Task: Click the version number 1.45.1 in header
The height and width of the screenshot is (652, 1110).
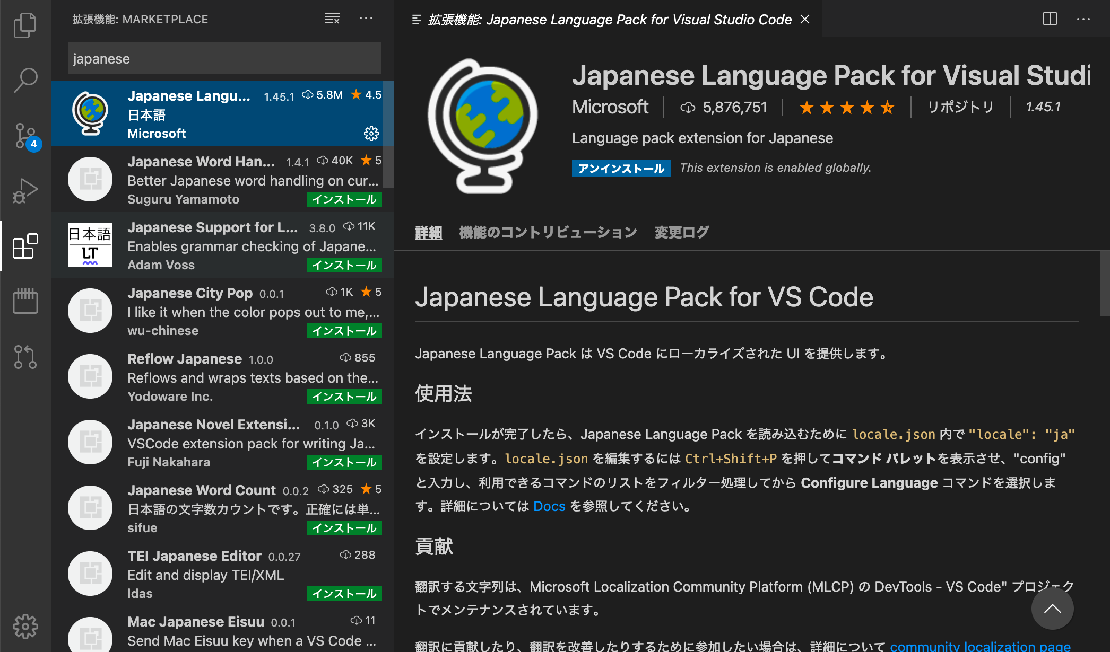Action: coord(1043,107)
